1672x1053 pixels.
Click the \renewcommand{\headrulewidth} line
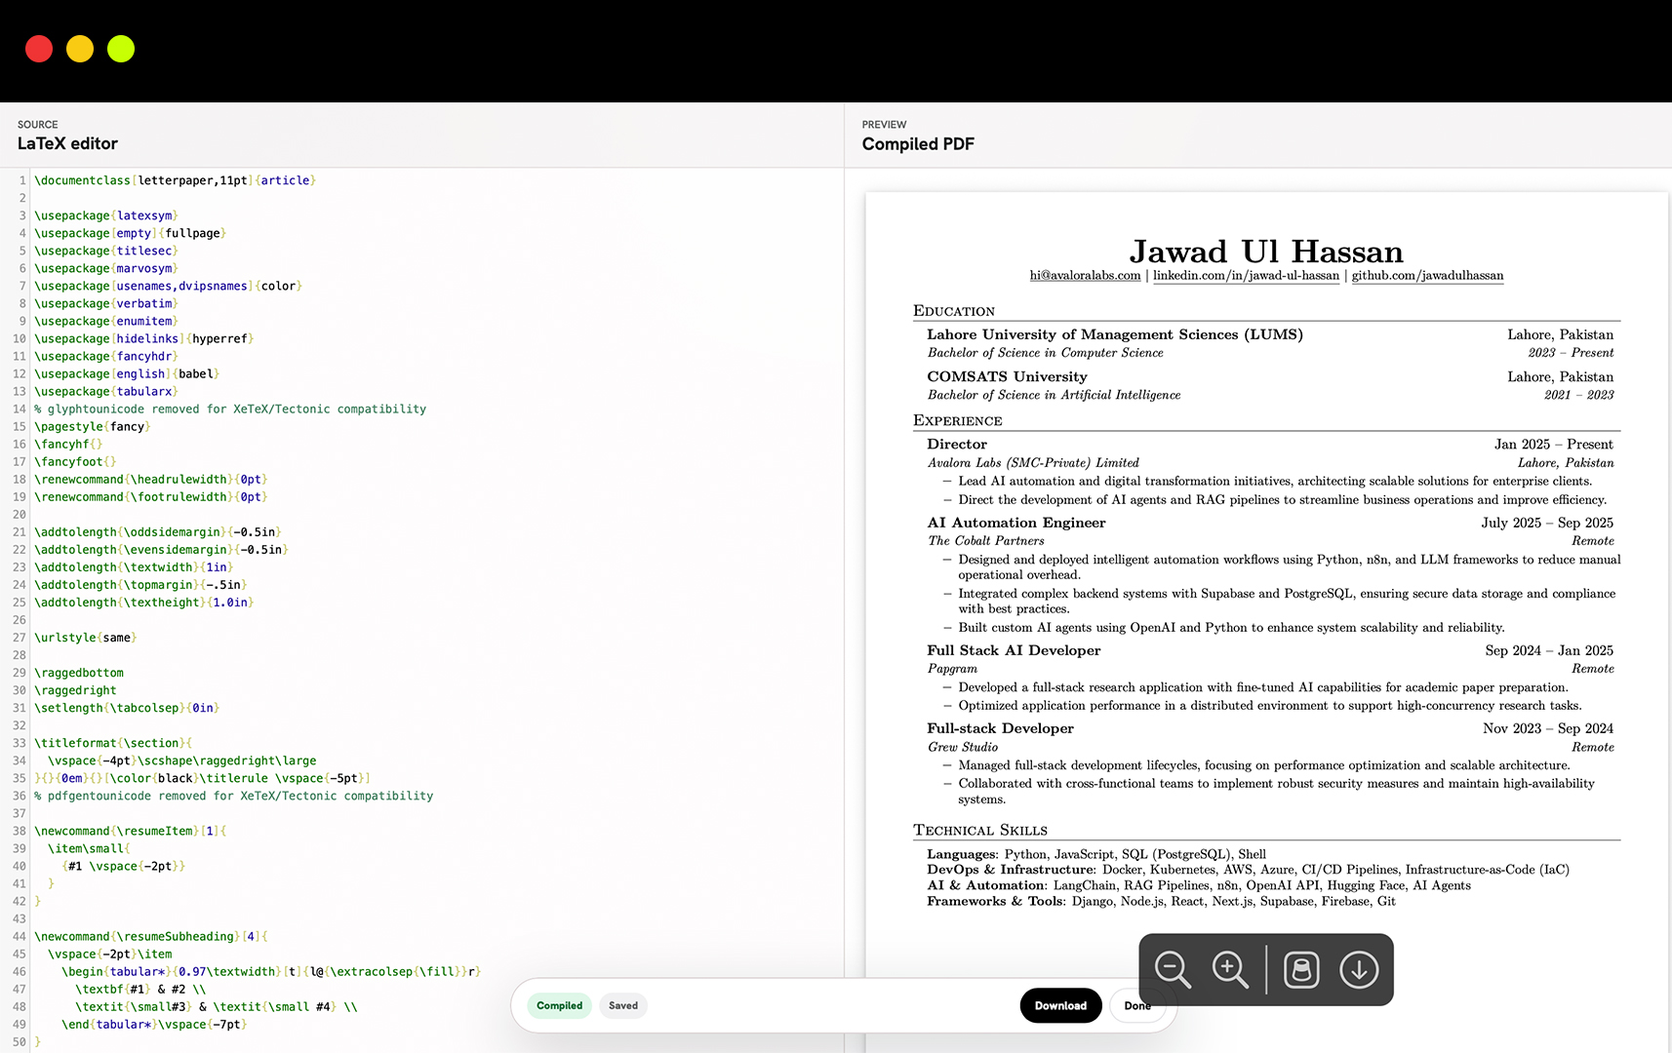tap(151, 479)
